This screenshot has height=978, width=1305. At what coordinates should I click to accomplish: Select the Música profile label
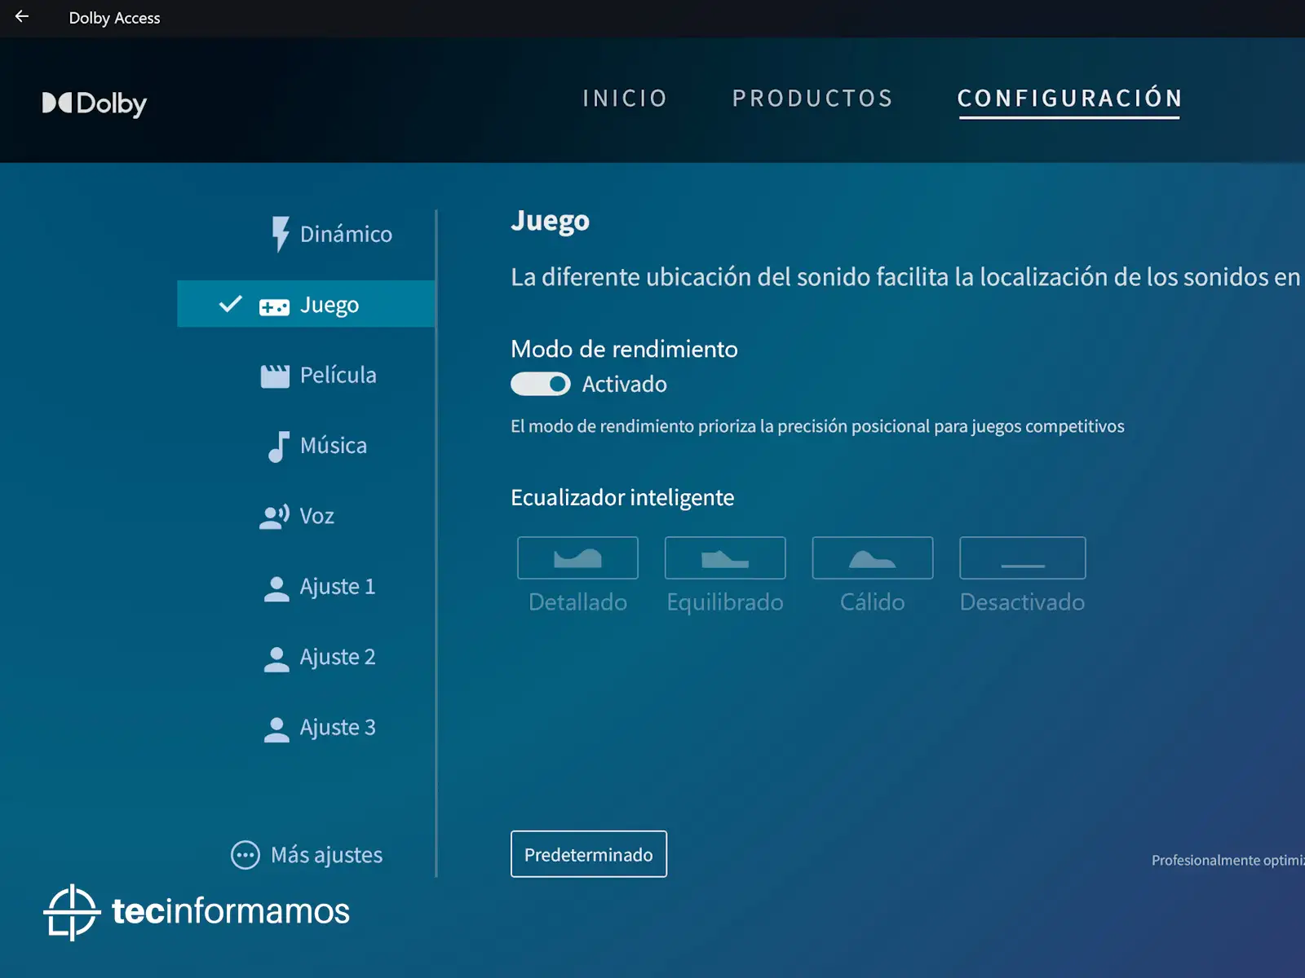334,445
